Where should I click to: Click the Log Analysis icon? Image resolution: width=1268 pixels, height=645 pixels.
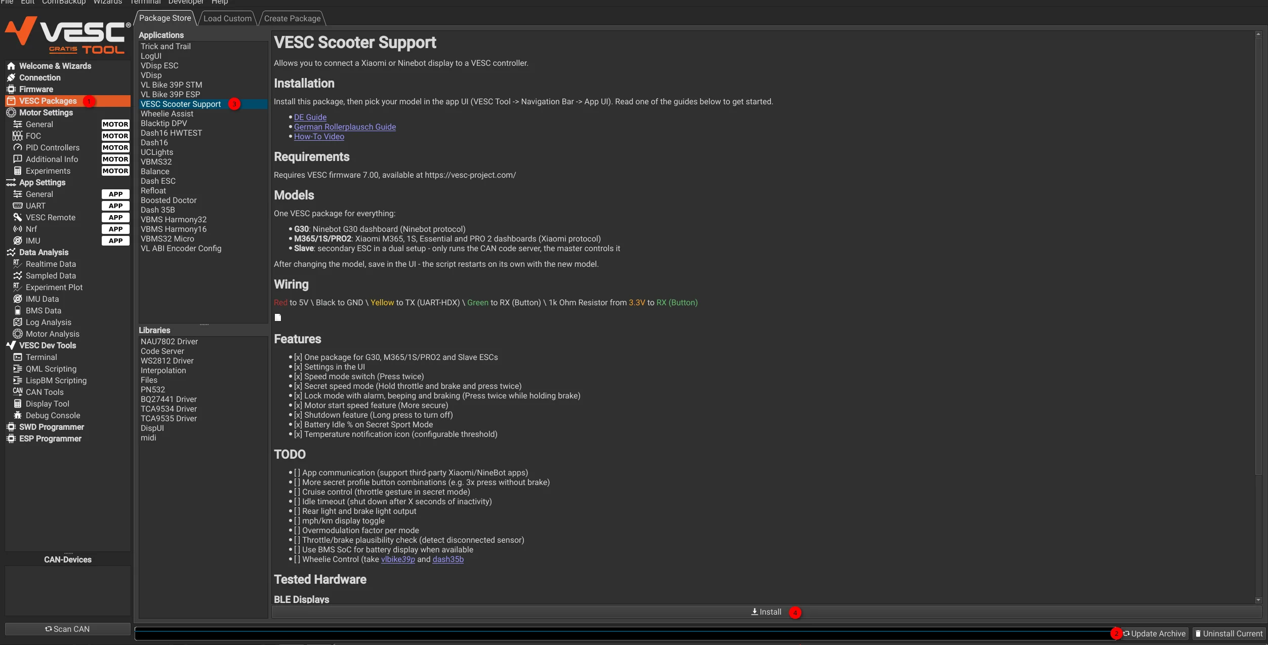(x=18, y=322)
